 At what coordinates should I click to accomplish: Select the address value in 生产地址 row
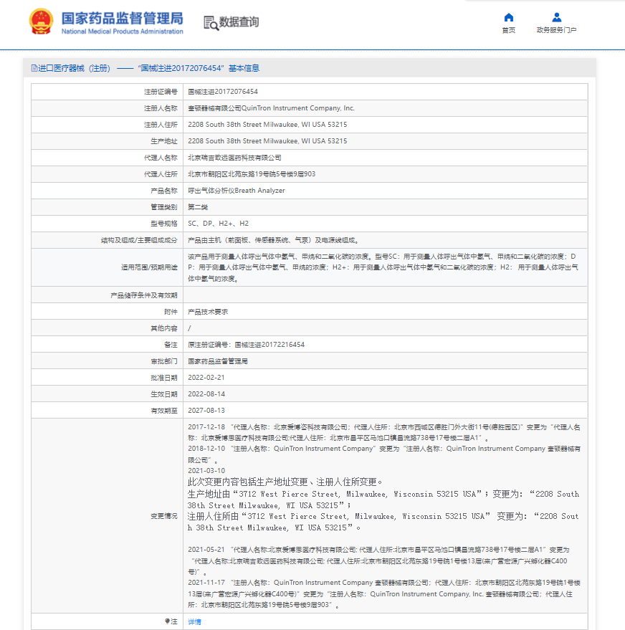(x=267, y=141)
